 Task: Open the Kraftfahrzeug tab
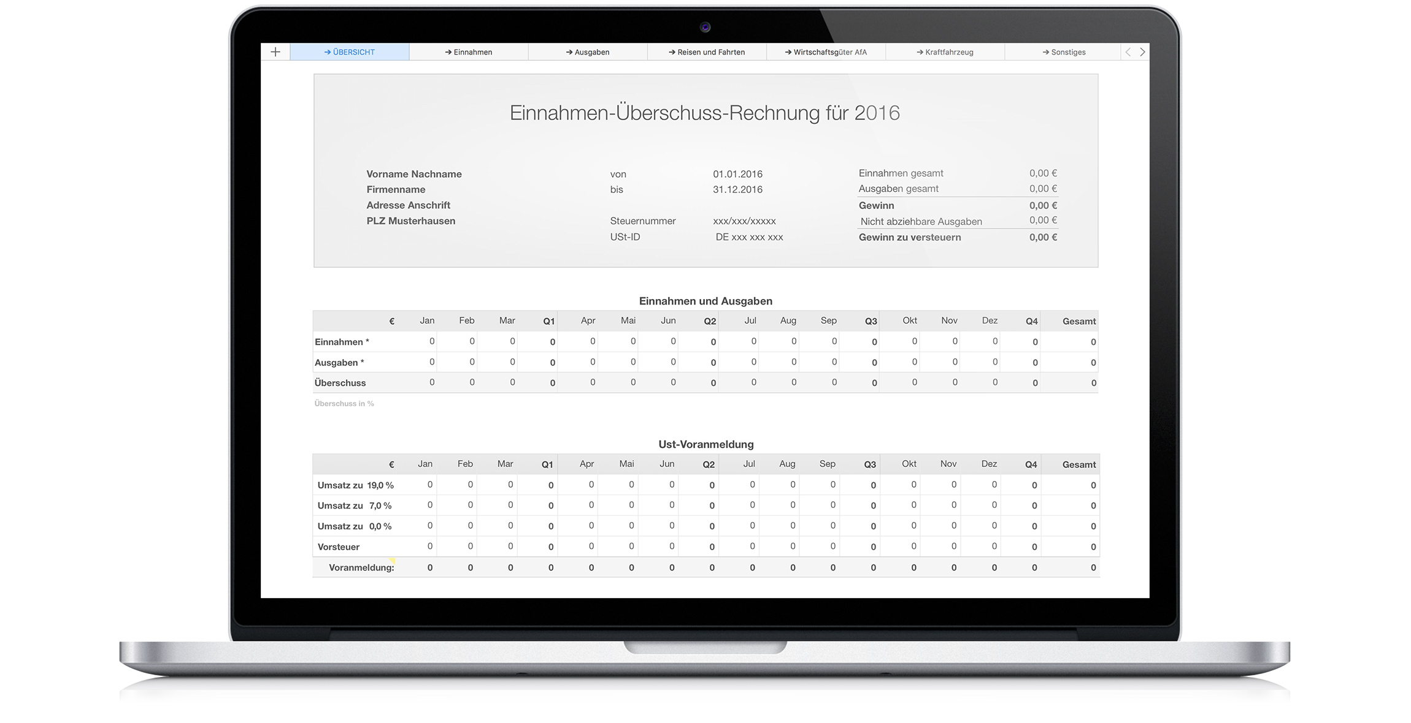(x=945, y=52)
